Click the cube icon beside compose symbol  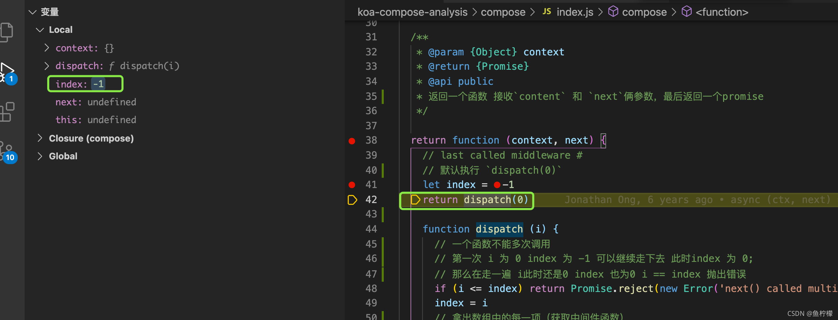point(613,11)
